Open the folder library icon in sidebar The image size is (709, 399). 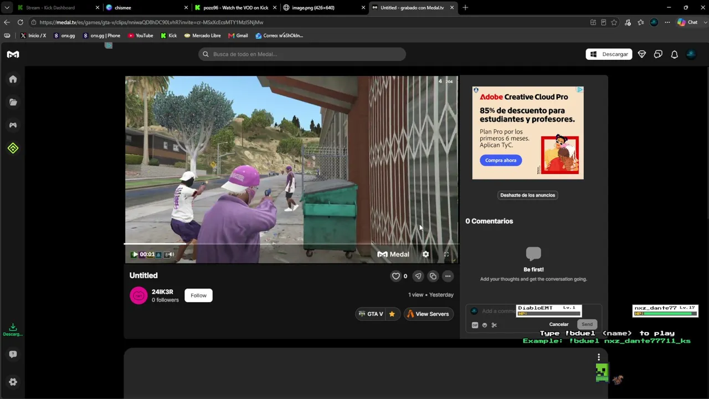(13, 102)
